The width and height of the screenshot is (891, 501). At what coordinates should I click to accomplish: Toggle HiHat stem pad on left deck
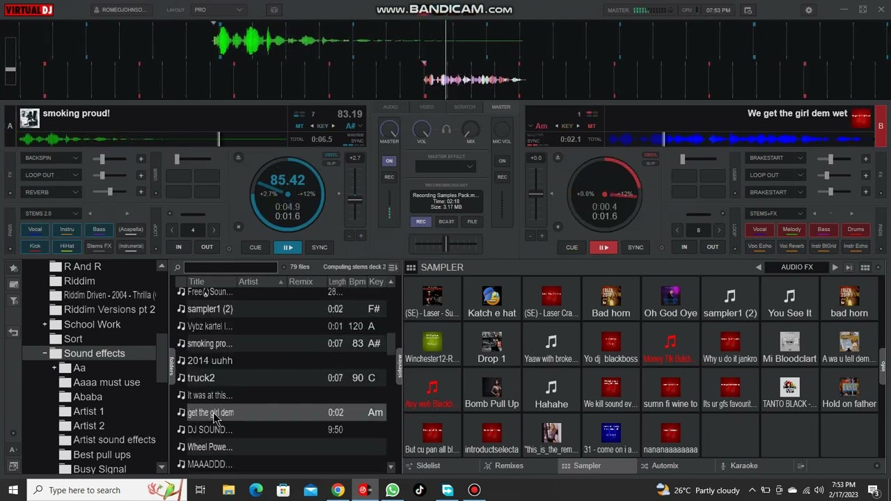(67, 246)
